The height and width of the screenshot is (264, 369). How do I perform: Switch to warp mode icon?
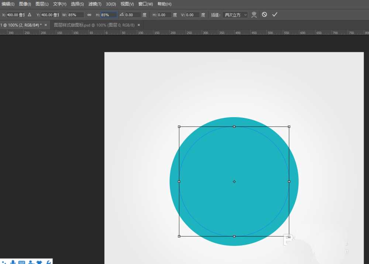(254, 15)
